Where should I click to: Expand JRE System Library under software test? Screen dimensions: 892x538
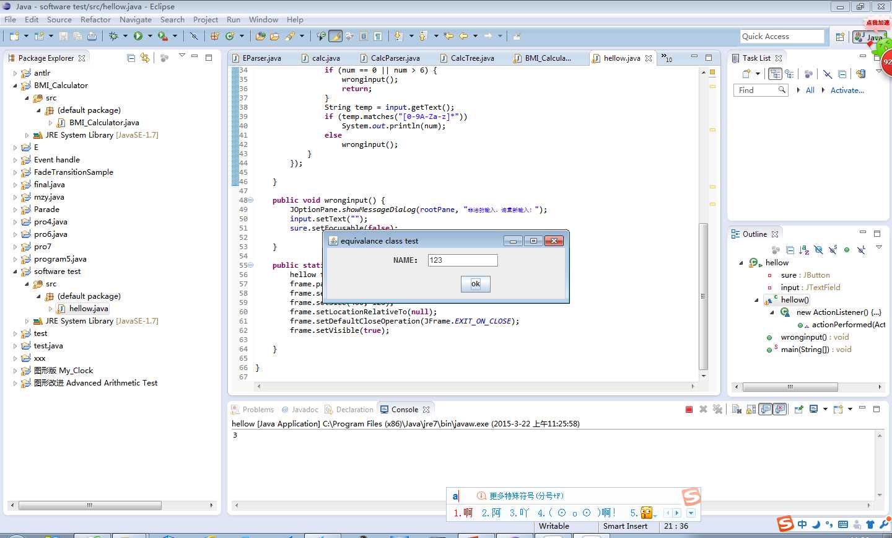point(27,321)
